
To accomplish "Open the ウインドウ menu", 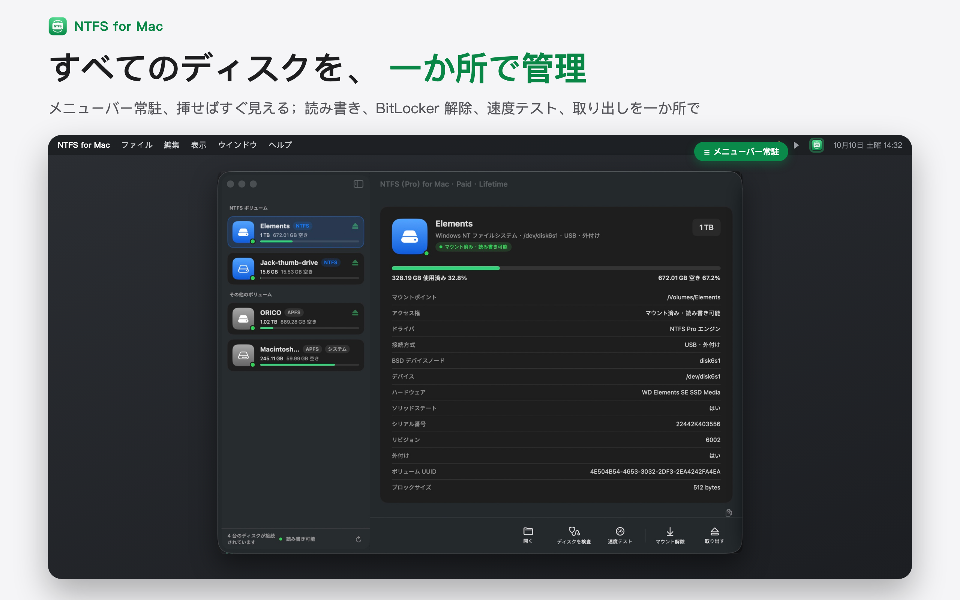I will [x=238, y=145].
